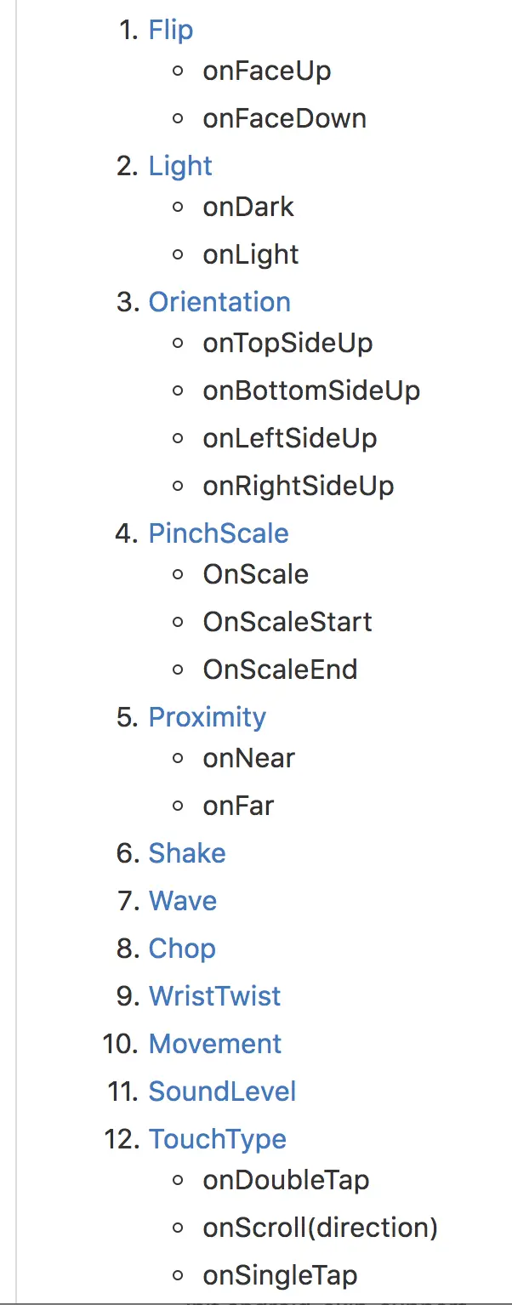512x1305 pixels.
Task: Click the onRightSideUp list entry
Action: click(299, 487)
